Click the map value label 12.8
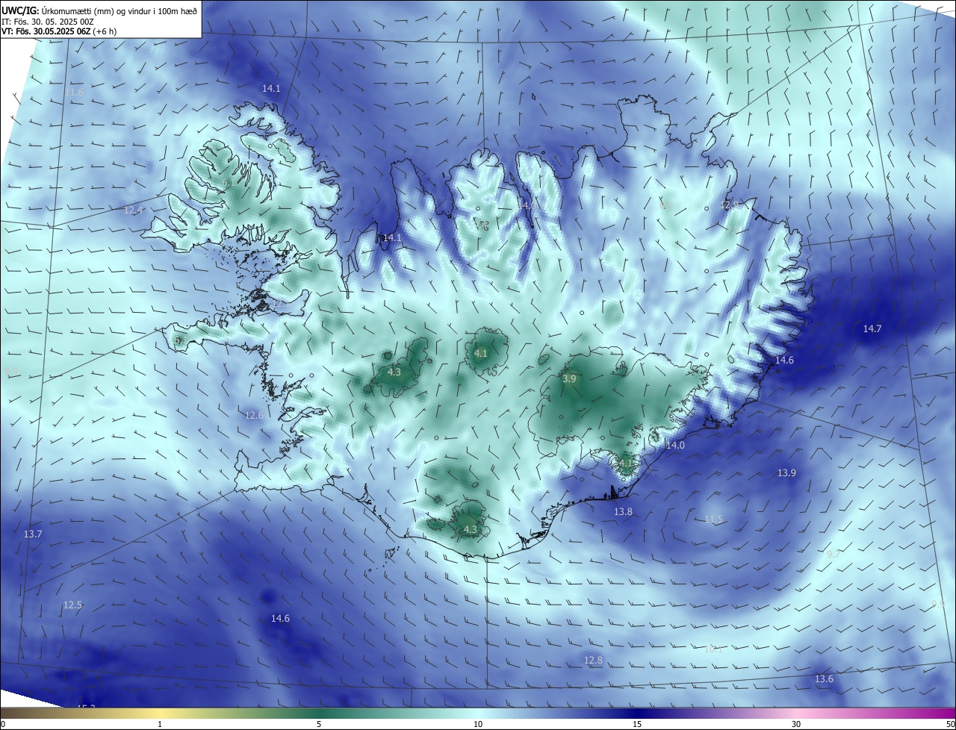Screen dimensions: 956x730 [x=593, y=660]
